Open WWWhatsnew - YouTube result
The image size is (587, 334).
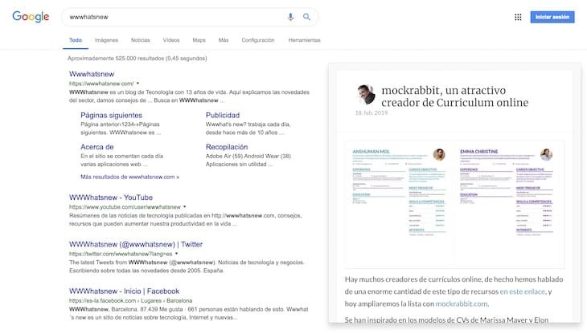point(111,198)
